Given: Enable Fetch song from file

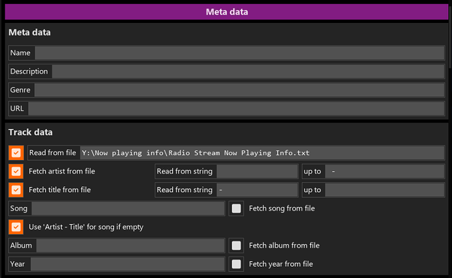Looking at the screenshot, I should pyautogui.click(x=237, y=208).
